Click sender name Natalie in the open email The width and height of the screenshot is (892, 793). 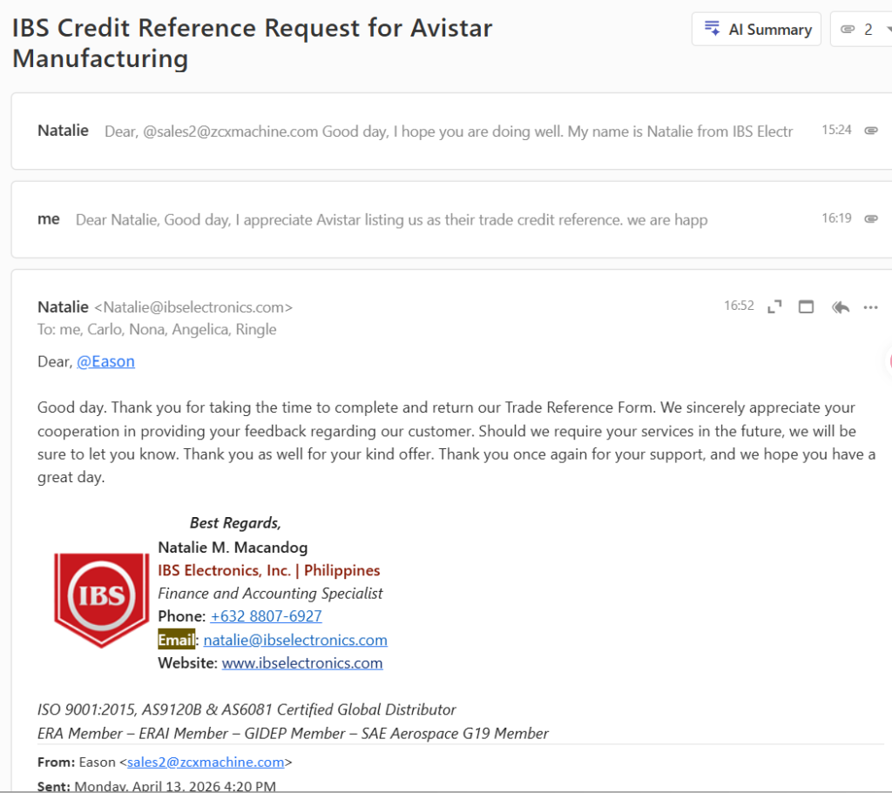[63, 306]
